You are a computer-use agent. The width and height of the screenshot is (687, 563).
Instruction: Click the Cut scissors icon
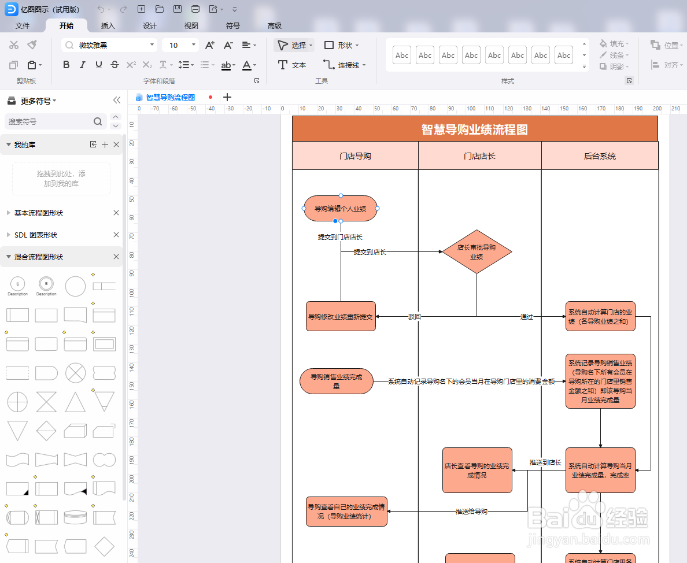click(13, 45)
